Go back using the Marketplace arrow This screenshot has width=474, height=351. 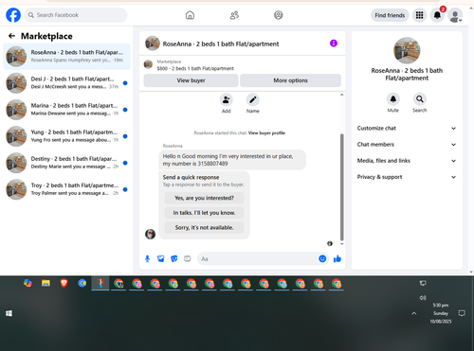coord(11,36)
